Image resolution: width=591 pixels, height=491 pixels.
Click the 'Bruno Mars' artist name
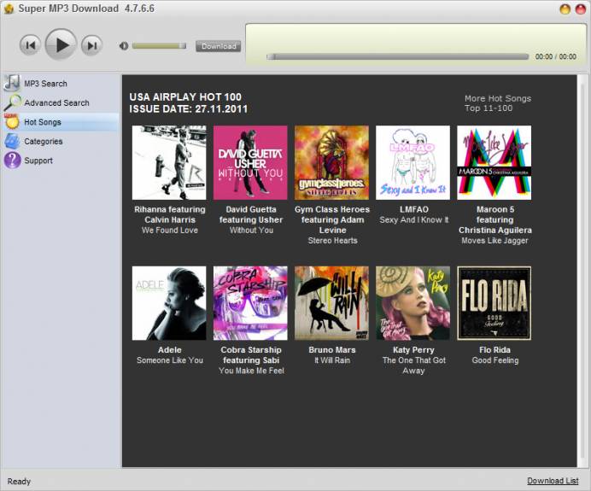click(332, 350)
